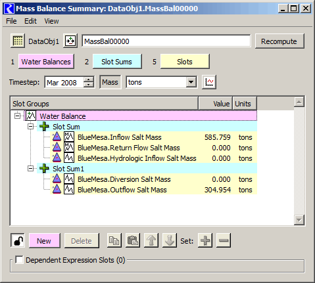Click the Set plus icon button

click(205, 241)
